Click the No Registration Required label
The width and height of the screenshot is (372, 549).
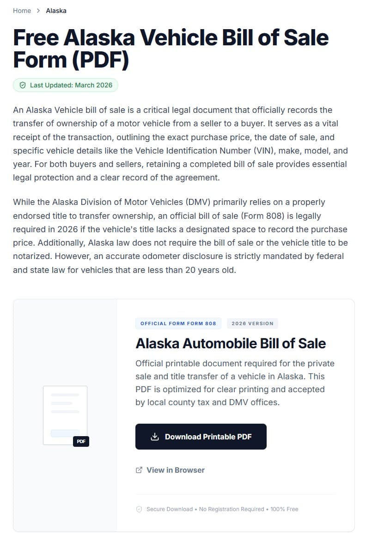pyautogui.click(x=231, y=509)
